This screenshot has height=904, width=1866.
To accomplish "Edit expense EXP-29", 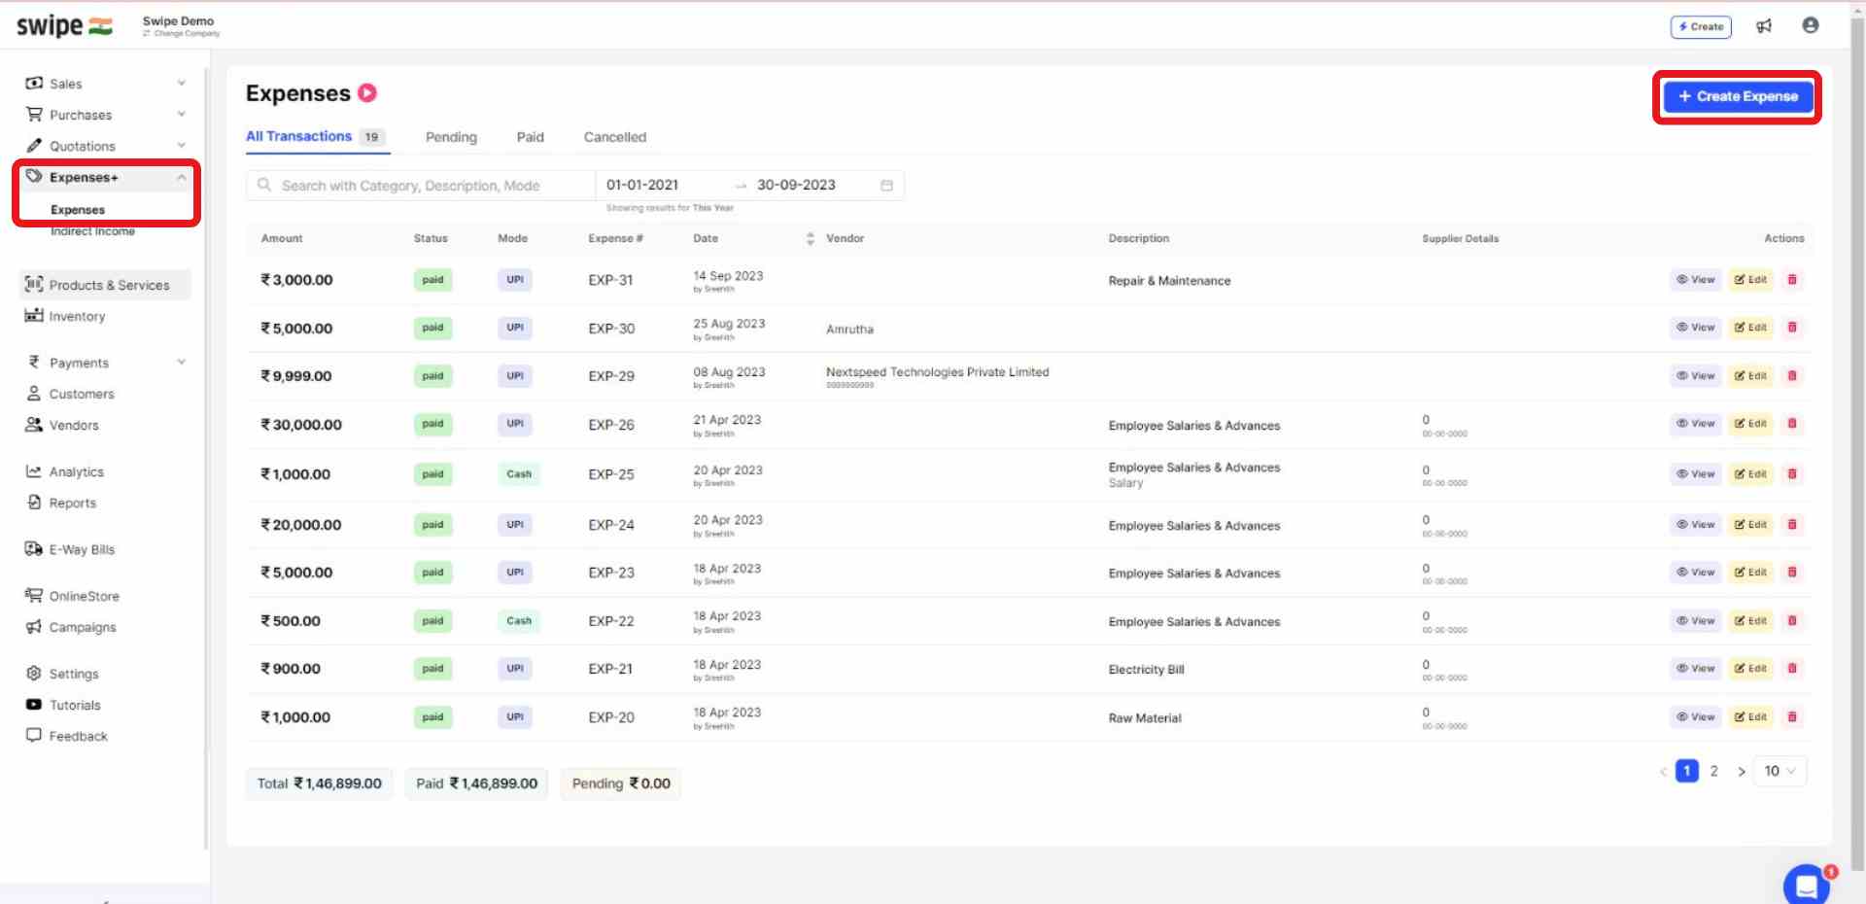I will click(1751, 375).
